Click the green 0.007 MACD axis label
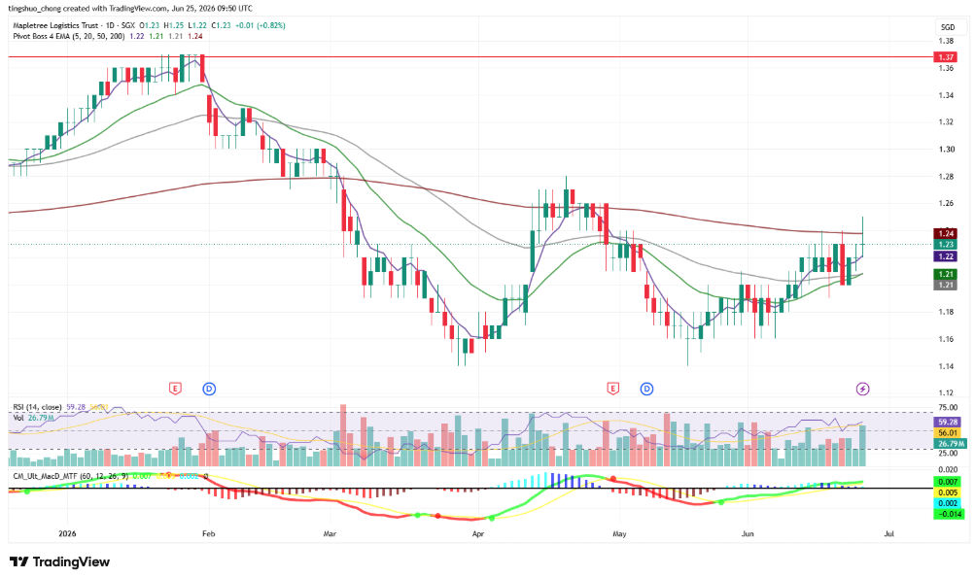The height and width of the screenshot is (577, 975). click(948, 482)
